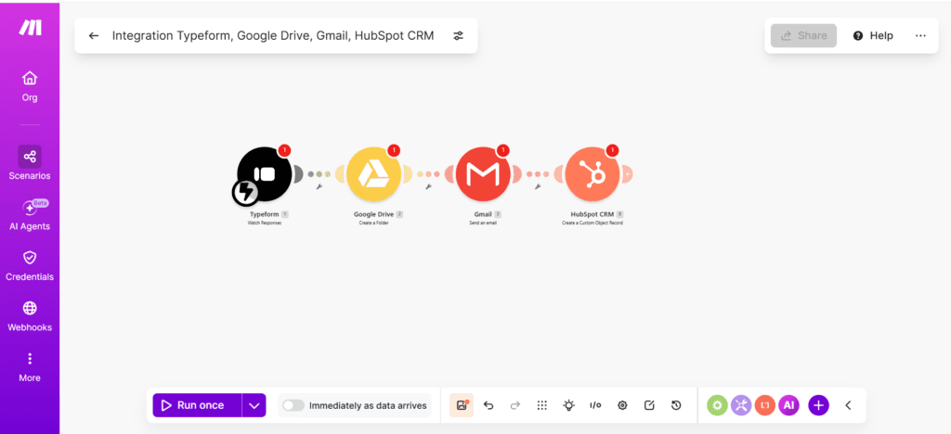Open scenario settings gear
Screen dimensions: 951x434
click(621, 405)
